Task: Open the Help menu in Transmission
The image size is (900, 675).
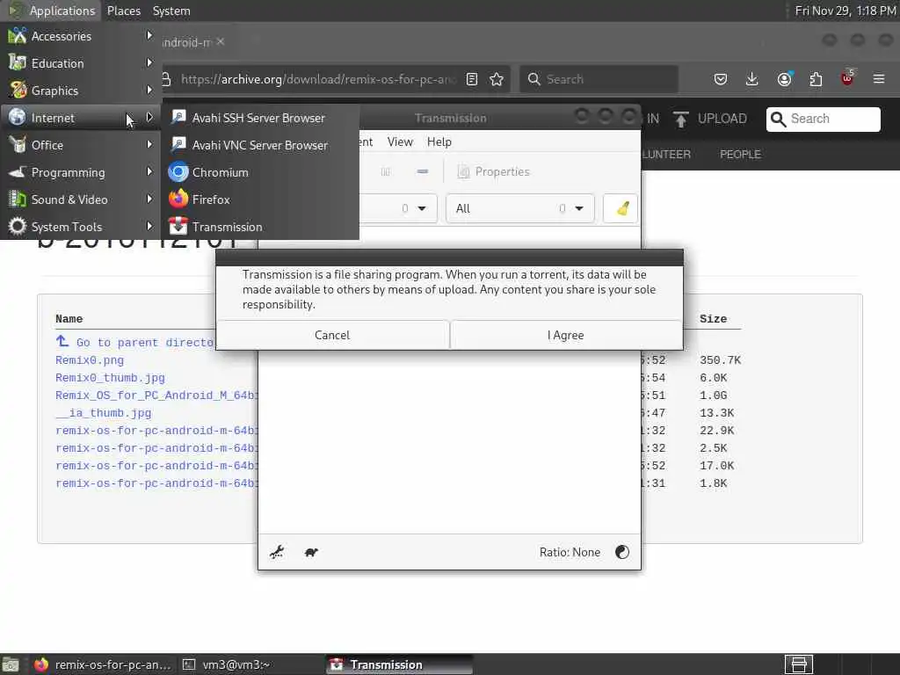Action: tap(439, 142)
